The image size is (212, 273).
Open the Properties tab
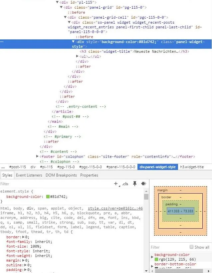point(89,175)
